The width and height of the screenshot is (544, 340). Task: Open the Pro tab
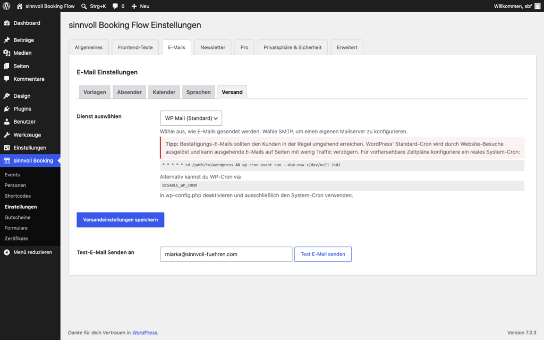pos(244,47)
